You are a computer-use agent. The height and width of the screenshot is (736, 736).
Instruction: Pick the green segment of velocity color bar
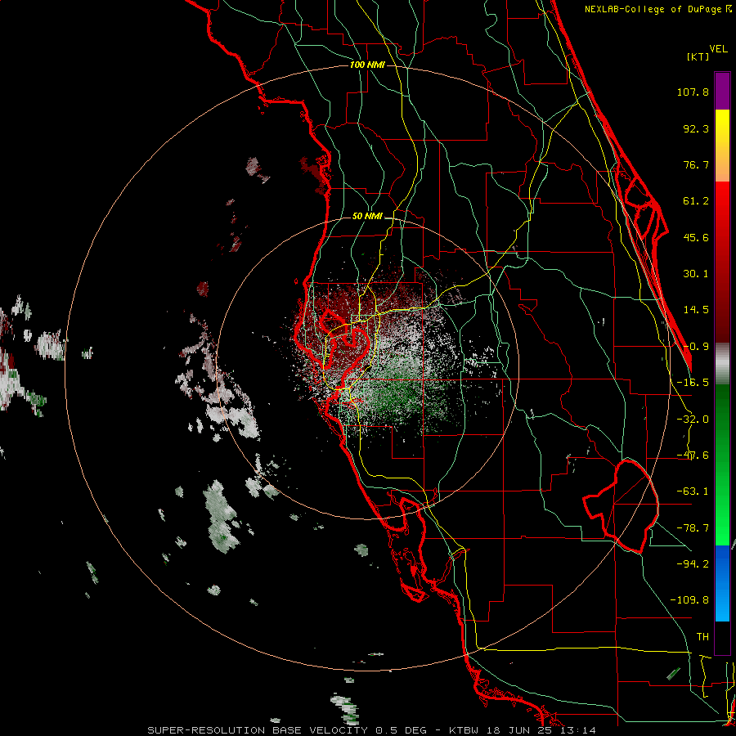(722, 464)
